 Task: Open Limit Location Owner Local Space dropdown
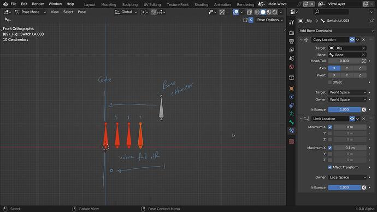click(347, 178)
